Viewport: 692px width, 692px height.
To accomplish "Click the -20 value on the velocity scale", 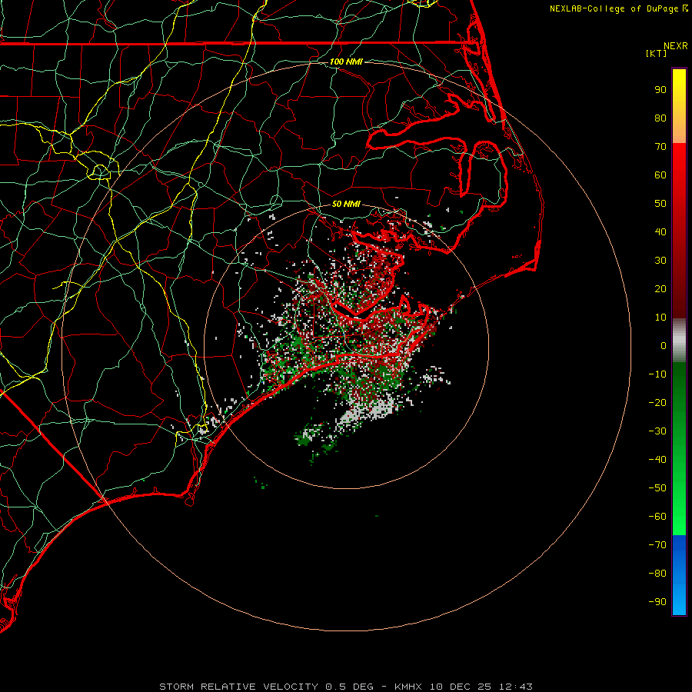I will tap(657, 402).
